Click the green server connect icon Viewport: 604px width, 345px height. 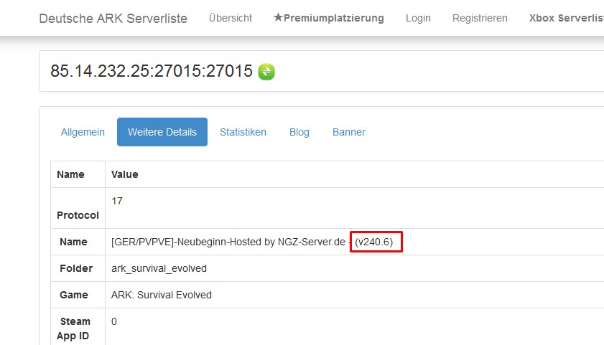(266, 72)
